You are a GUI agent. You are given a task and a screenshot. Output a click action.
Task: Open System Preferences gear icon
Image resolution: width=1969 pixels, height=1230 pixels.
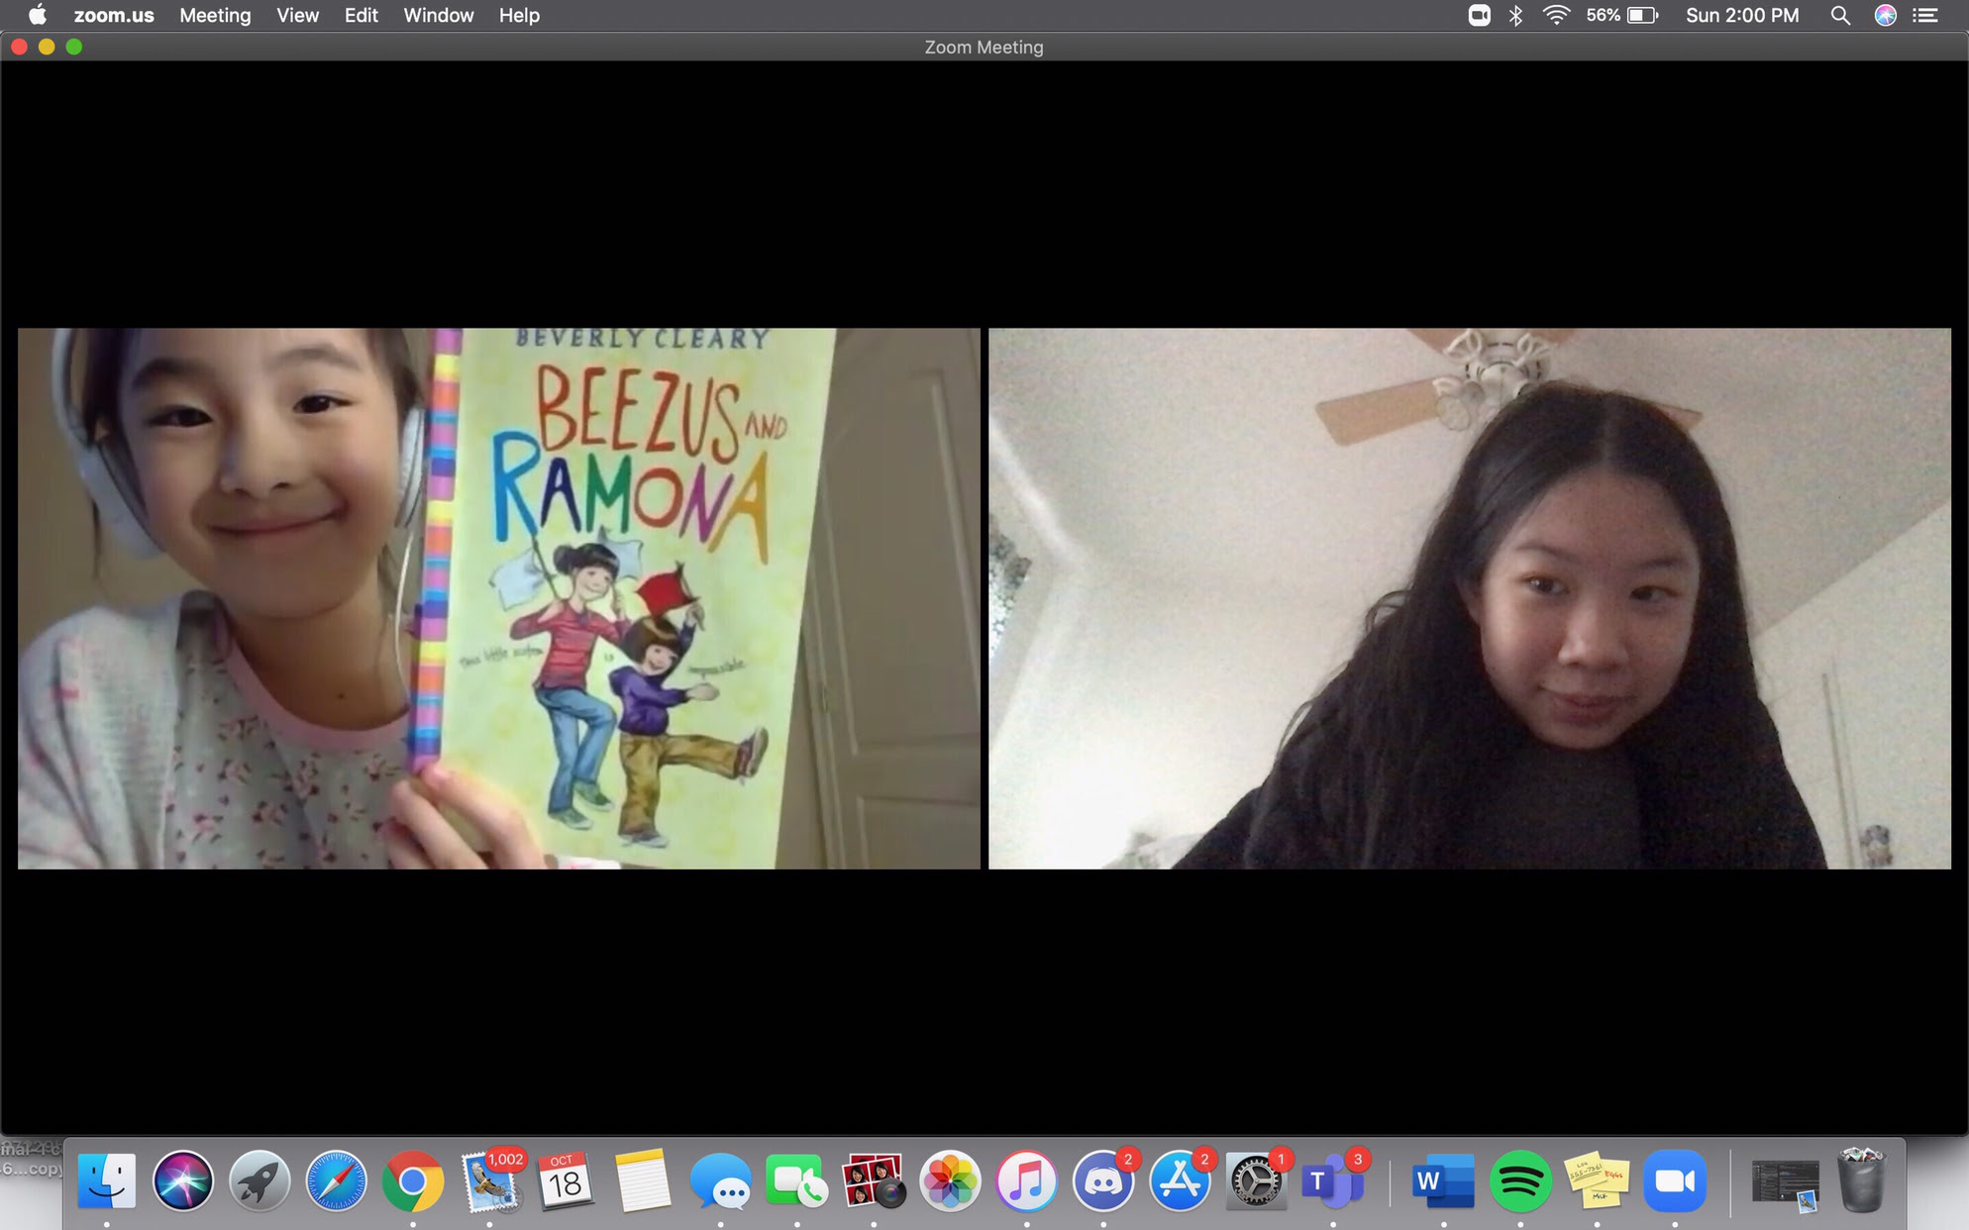1256,1180
